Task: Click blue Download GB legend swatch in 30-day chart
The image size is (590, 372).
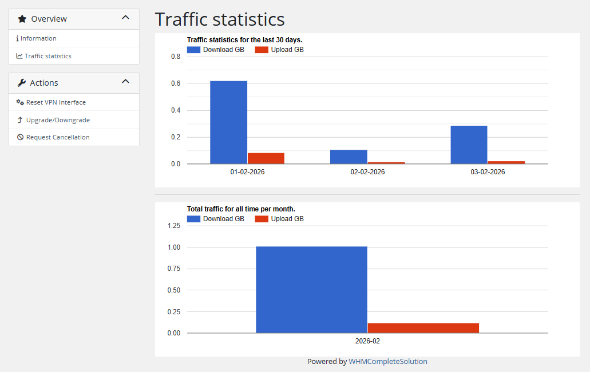Action: (x=194, y=50)
